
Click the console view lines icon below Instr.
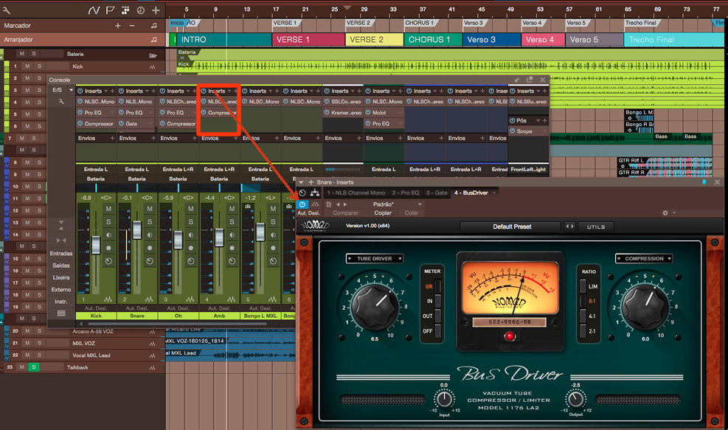[60, 313]
